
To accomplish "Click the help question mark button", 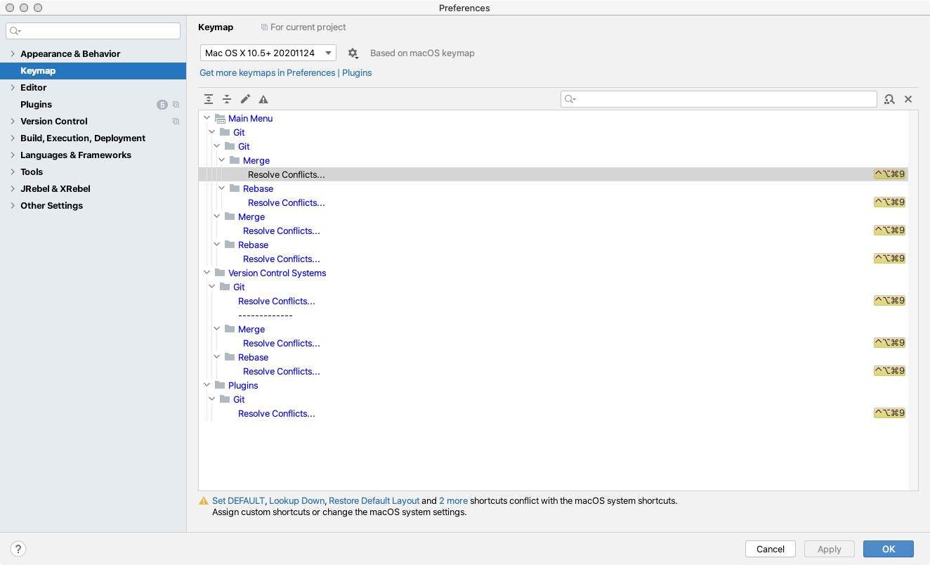I will (18, 549).
